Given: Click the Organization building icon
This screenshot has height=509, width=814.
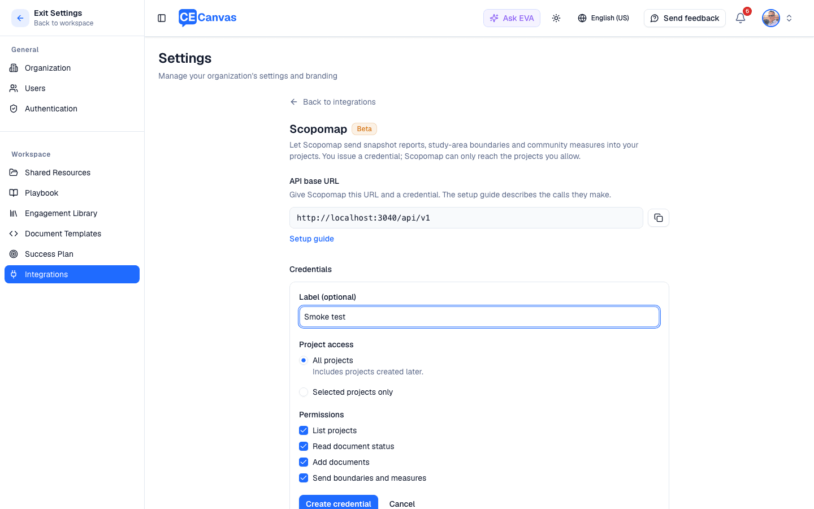Looking at the screenshot, I should [x=14, y=68].
